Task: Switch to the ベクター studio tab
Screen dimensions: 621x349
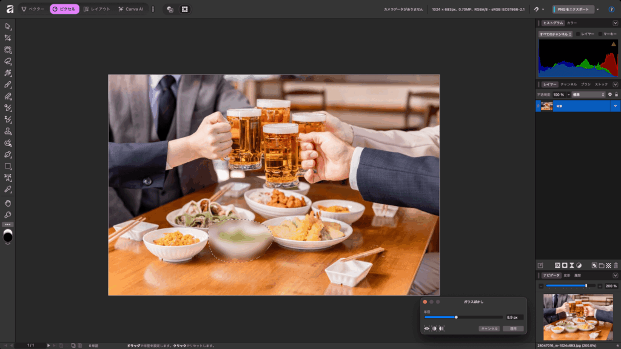Action: 33,9
